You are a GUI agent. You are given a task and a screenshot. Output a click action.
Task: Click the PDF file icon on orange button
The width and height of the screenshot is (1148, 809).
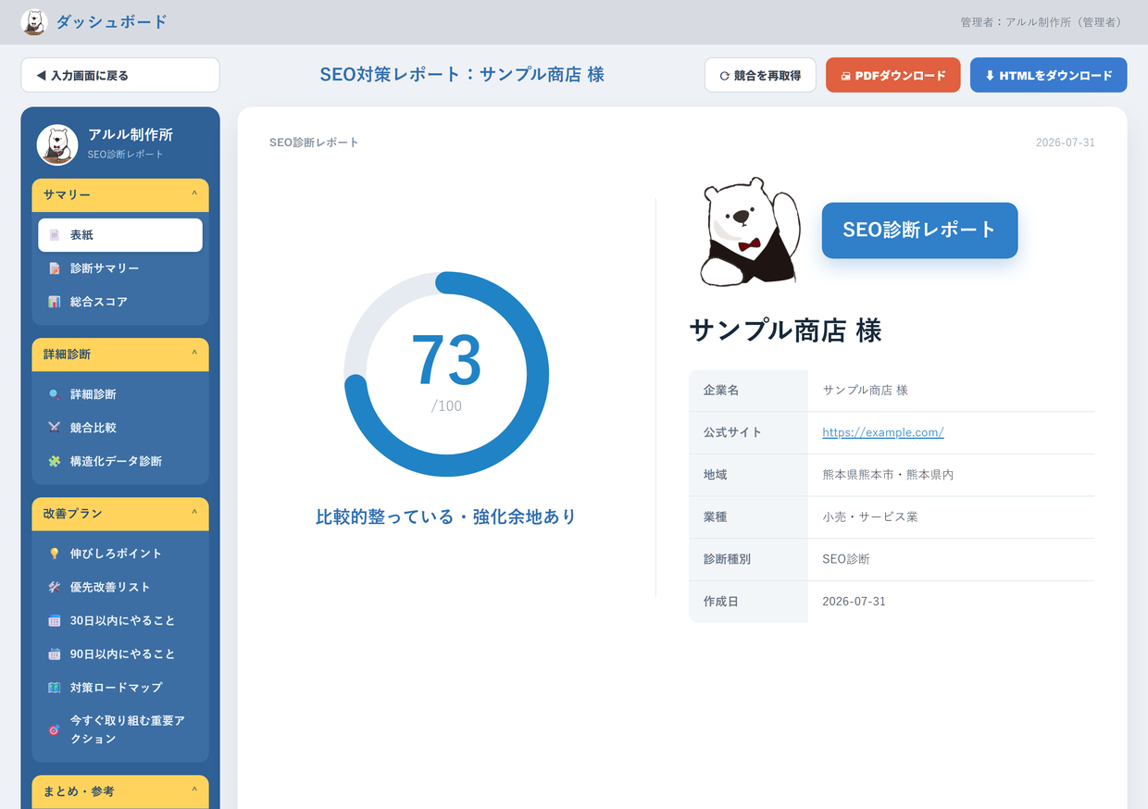[845, 76]
